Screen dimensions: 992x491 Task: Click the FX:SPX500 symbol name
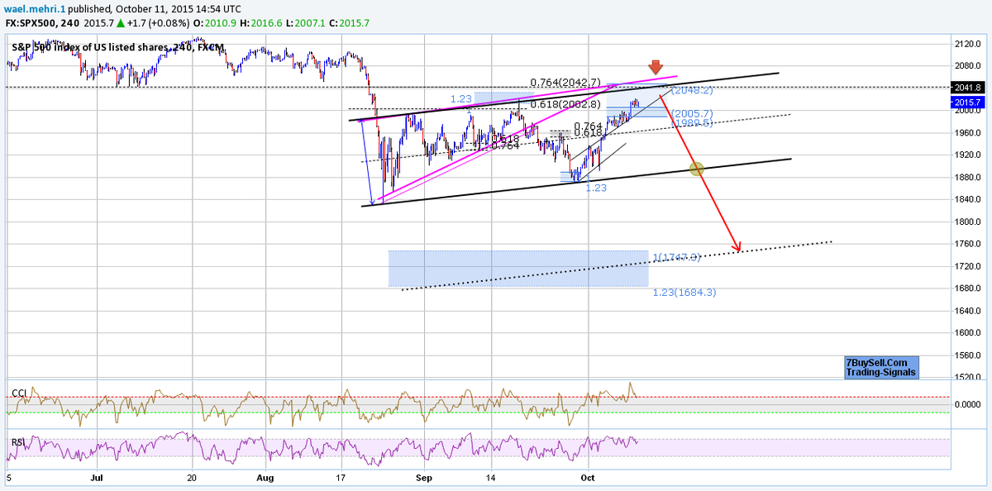(31, 25)
